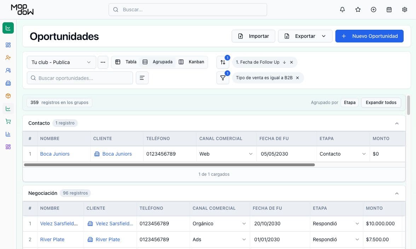
Task: Open the notifications bell
Action: [x=342, y=10]
